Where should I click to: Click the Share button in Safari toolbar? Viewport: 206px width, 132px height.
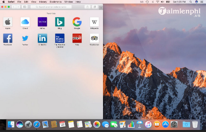87,7
